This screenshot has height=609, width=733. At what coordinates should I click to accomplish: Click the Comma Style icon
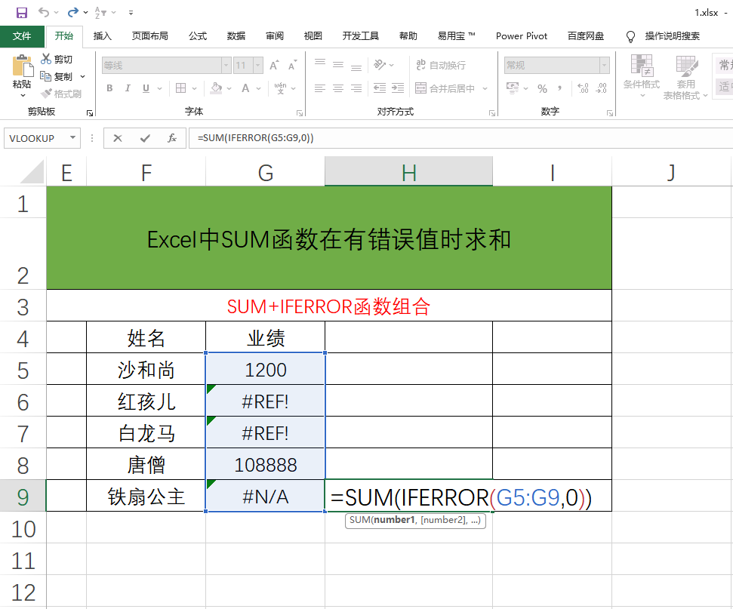tap(559, 88)
